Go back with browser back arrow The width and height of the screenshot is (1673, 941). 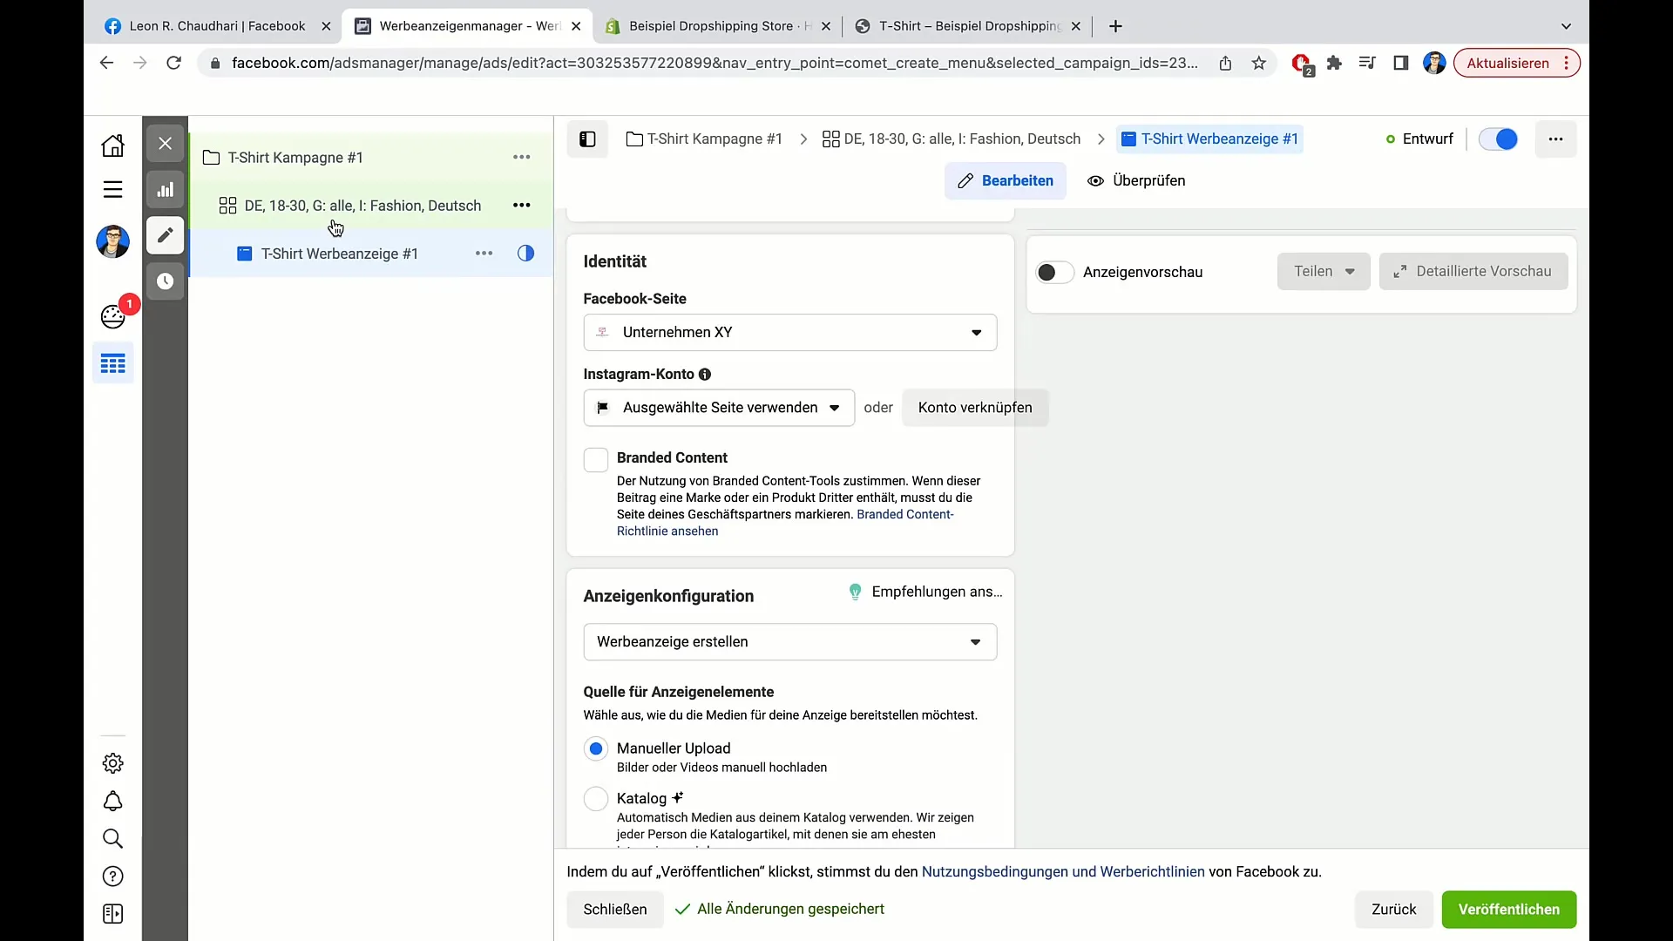coord(106,63)
